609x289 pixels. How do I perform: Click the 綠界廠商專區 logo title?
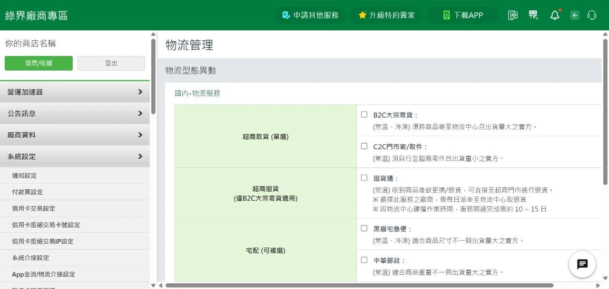[x=37, y=15]
